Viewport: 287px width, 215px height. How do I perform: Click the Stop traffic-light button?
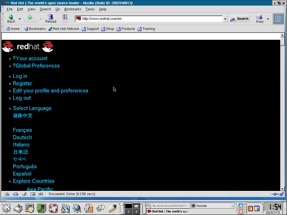coord(65,19)
